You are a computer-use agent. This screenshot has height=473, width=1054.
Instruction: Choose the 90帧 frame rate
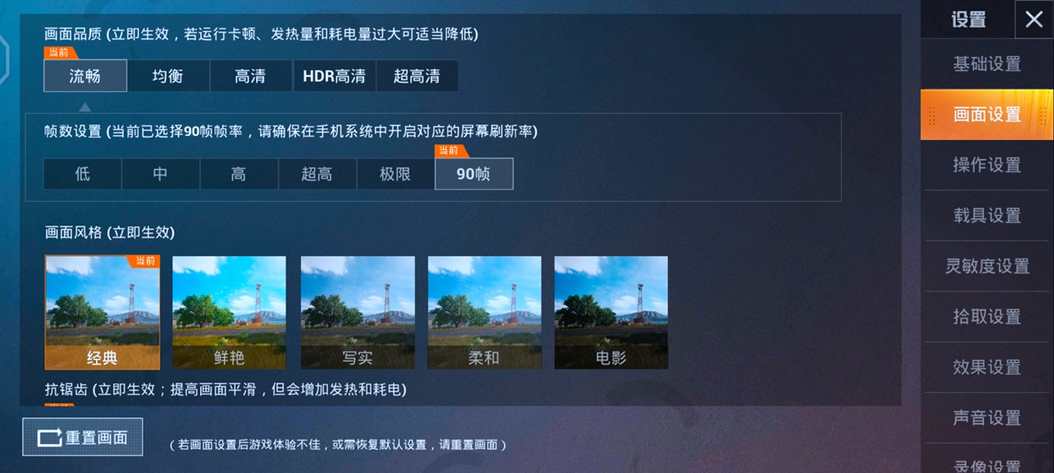coord(474,174)
